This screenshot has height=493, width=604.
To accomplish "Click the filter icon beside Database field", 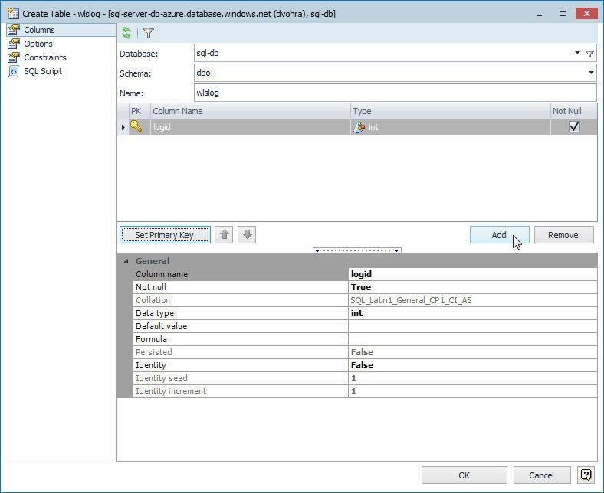I will tap(589, 54).
